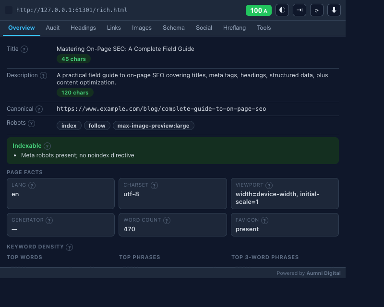Open help icon next to Canonical
Screen dimensions: 384x307
pos(39,109)
